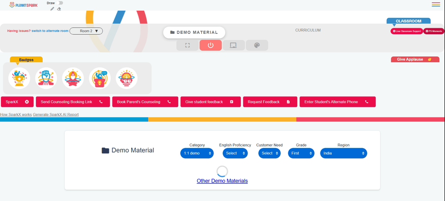Image resolution: width=445 pixels, height=201 pixels.
Task: Enter fullscreen mode icon
Action: pyautogui.click(x=187, y=45)
